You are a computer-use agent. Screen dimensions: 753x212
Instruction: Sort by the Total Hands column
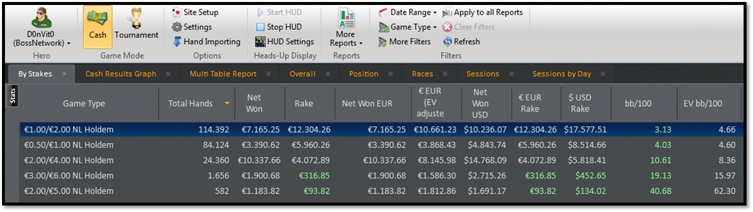point(190,103)
